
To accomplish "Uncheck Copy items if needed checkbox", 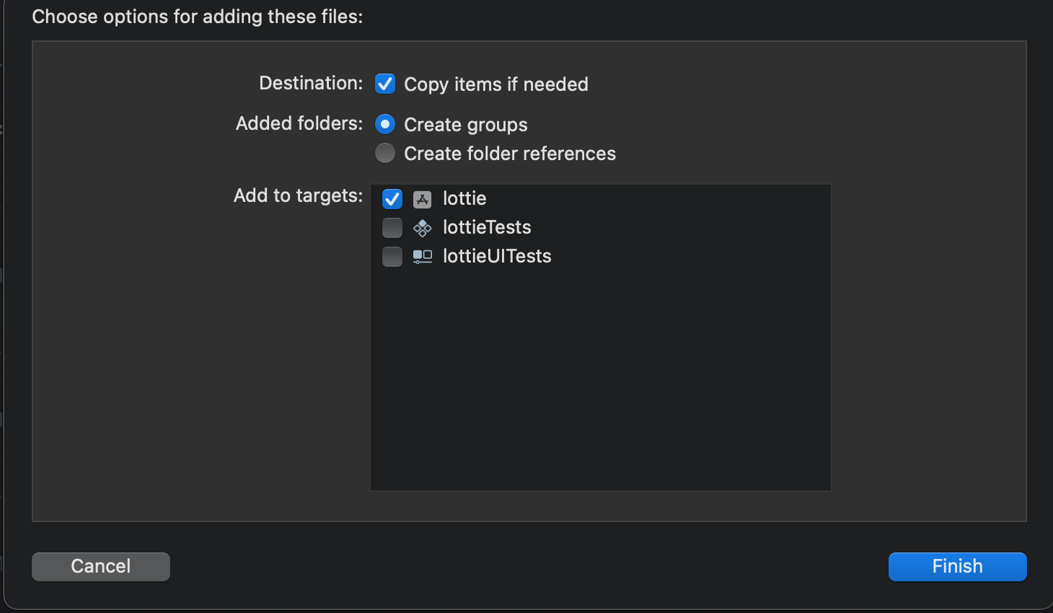I will [x=385, y=84].
